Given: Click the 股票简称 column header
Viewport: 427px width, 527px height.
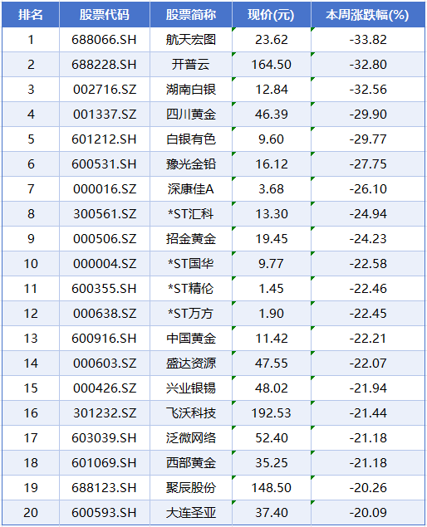Looking at the screenshot, I should coord(191,15).
